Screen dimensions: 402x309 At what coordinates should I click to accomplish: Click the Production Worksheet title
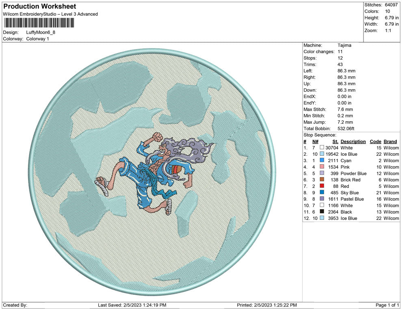click(39, 6)
